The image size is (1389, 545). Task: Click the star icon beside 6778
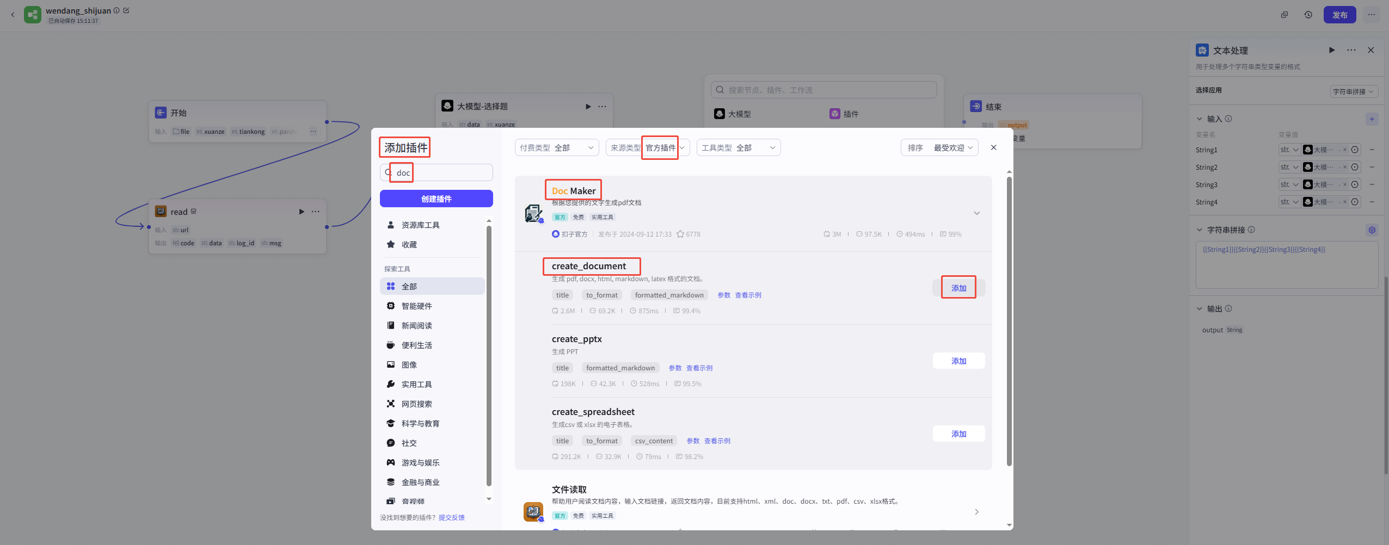(x=680, y=234)
